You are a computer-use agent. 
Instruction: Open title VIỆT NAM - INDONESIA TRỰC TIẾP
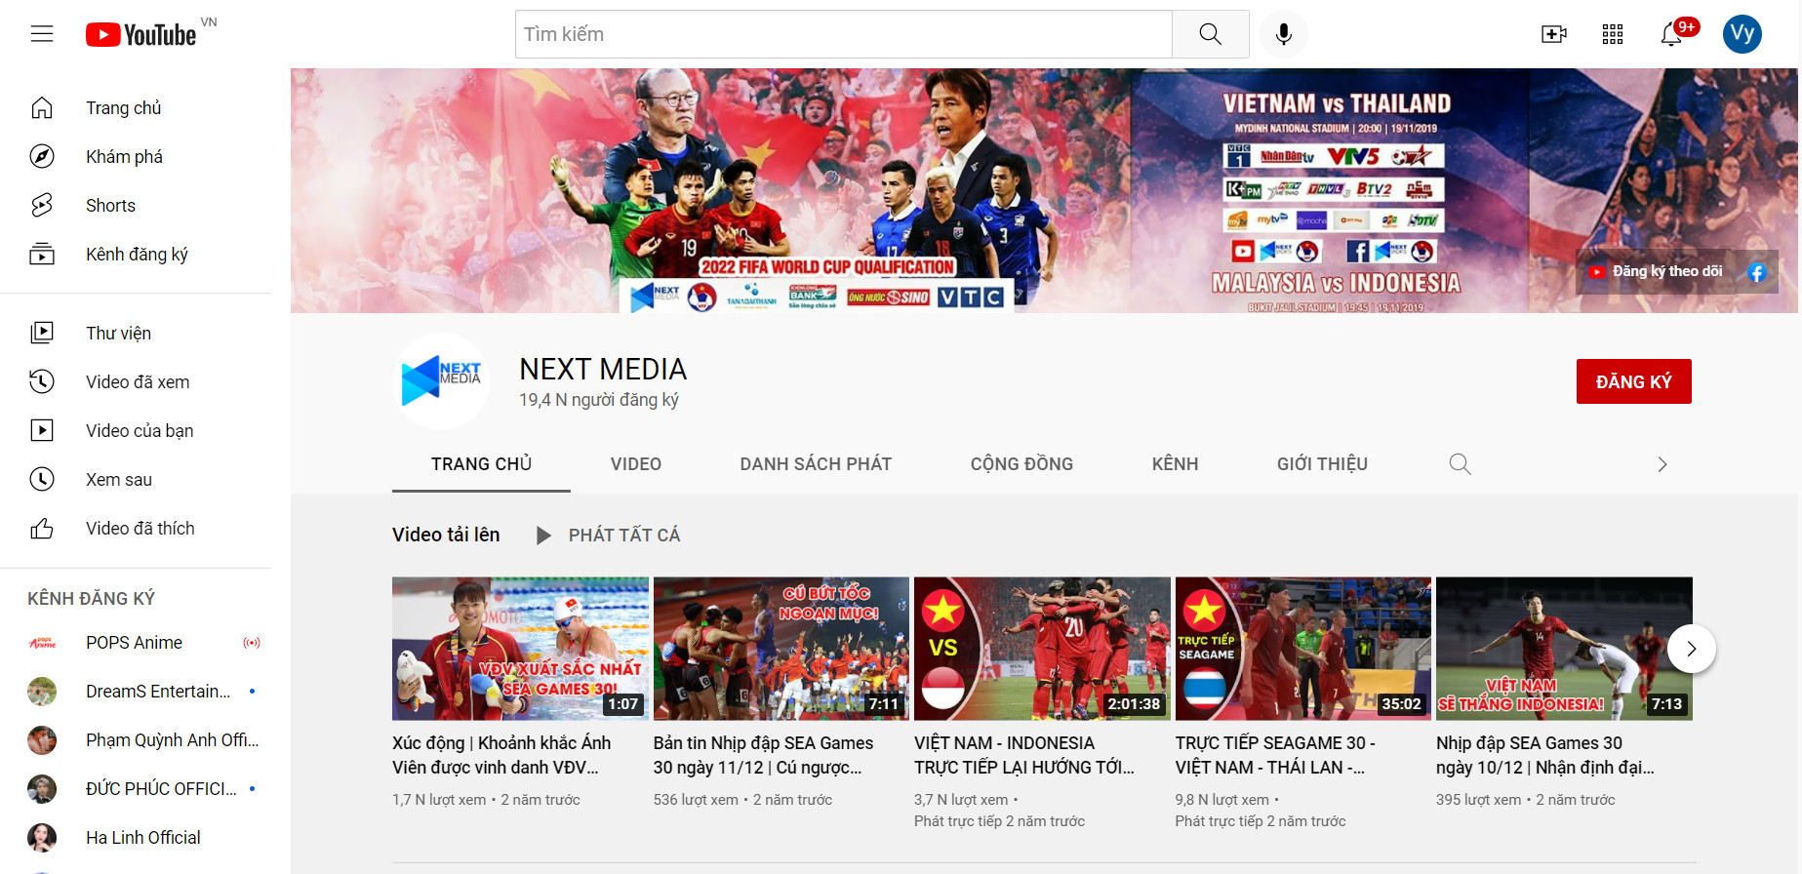click(1024, 755)
